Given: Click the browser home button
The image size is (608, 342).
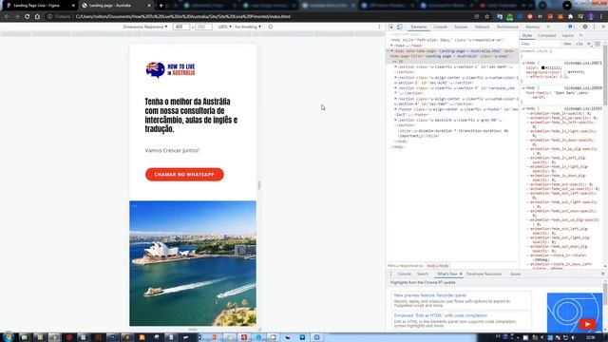Looking at the screenshot, I should point(37,17).
